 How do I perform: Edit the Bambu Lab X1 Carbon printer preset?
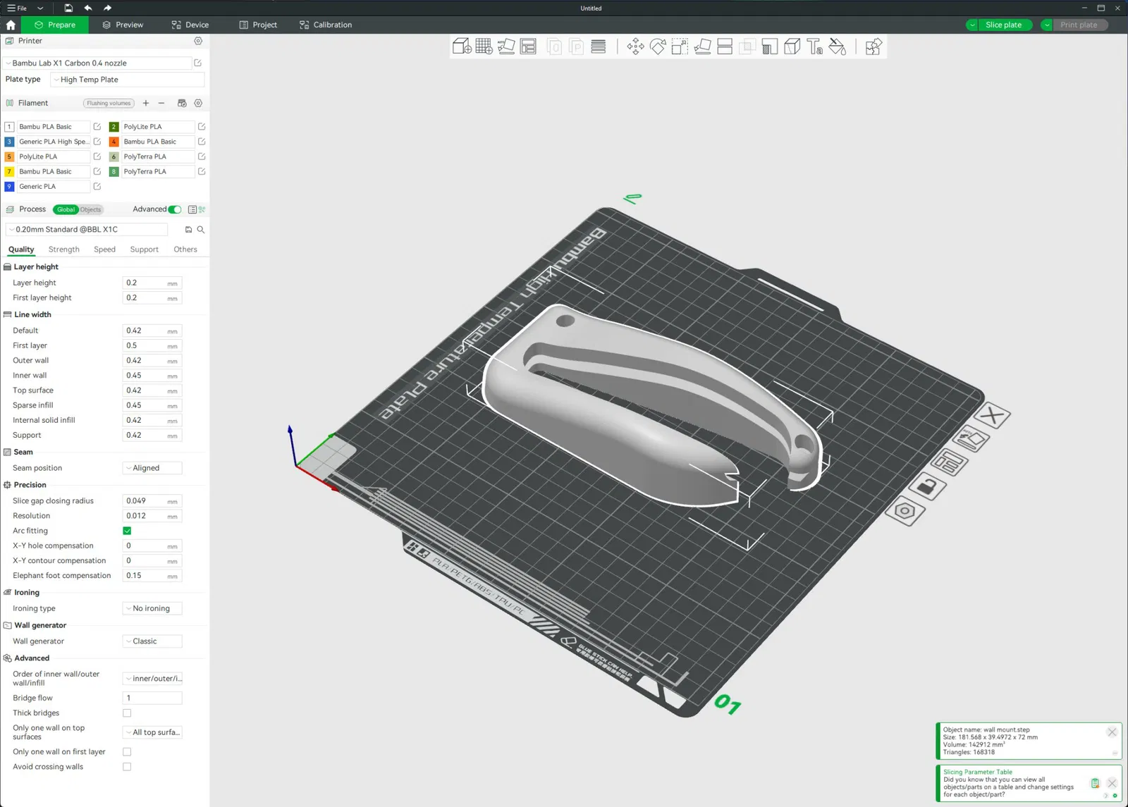point(198,63)
